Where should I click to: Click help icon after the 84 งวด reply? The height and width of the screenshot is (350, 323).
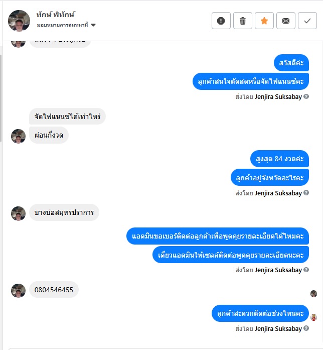pyautogui.click(x=306, y=193)
